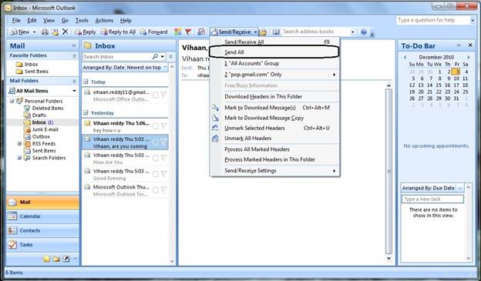Viewport: 481px width, 281px height.
Task: Click follow-up flag on Microsoft Outlook Test message
Action: pos(163,190)
